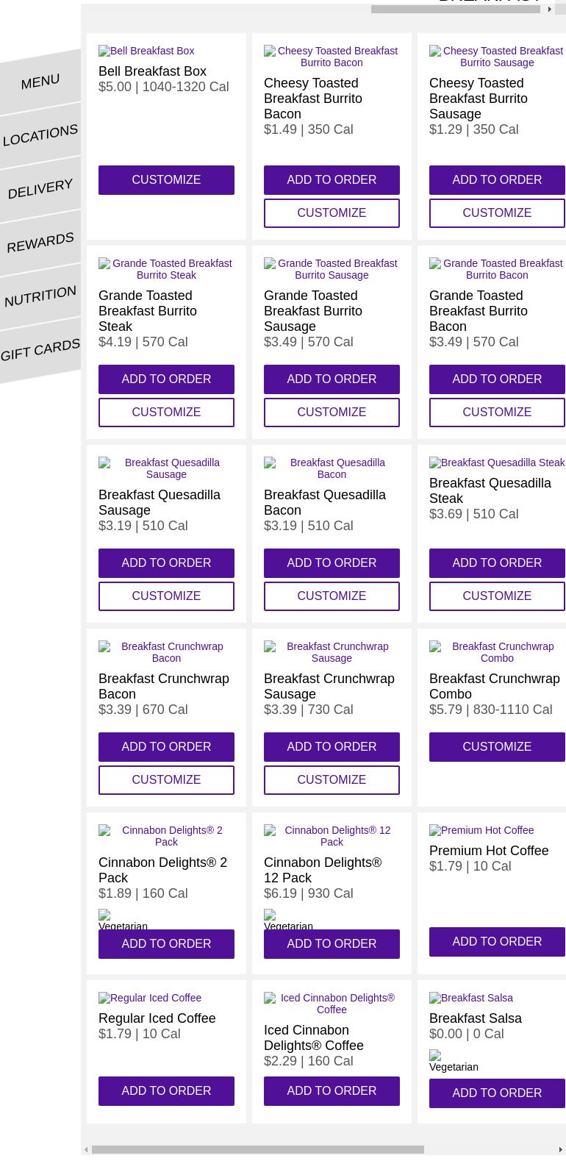The image size is (566, 1175).
Task: Click the Bell Breakfast Box product image
Action: (146, 51)
